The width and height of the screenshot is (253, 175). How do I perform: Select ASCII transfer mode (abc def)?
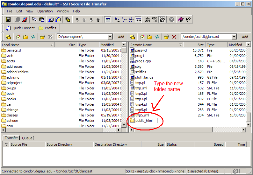(x=148, y=20)
